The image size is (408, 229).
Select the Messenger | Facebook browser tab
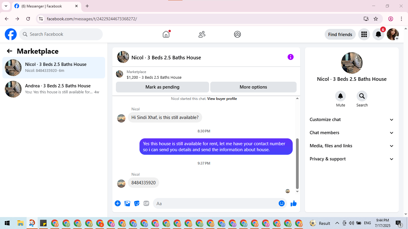tap(46, 6)
